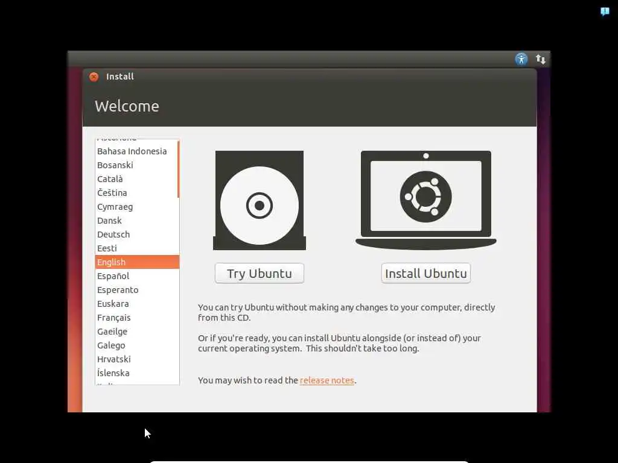Close the Install window
618x463 pixels.
(x=94, y=77)
